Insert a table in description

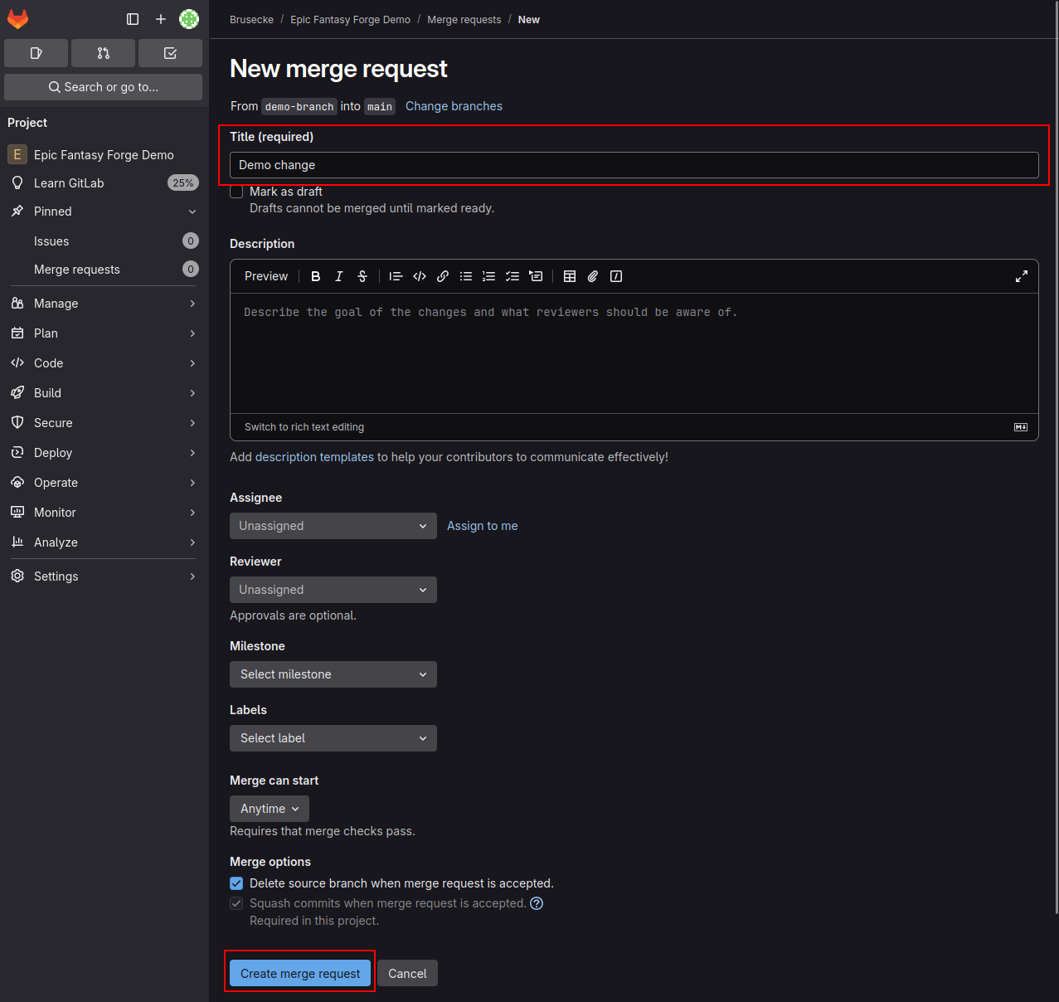pyautogui.click(x=570, y=276)
